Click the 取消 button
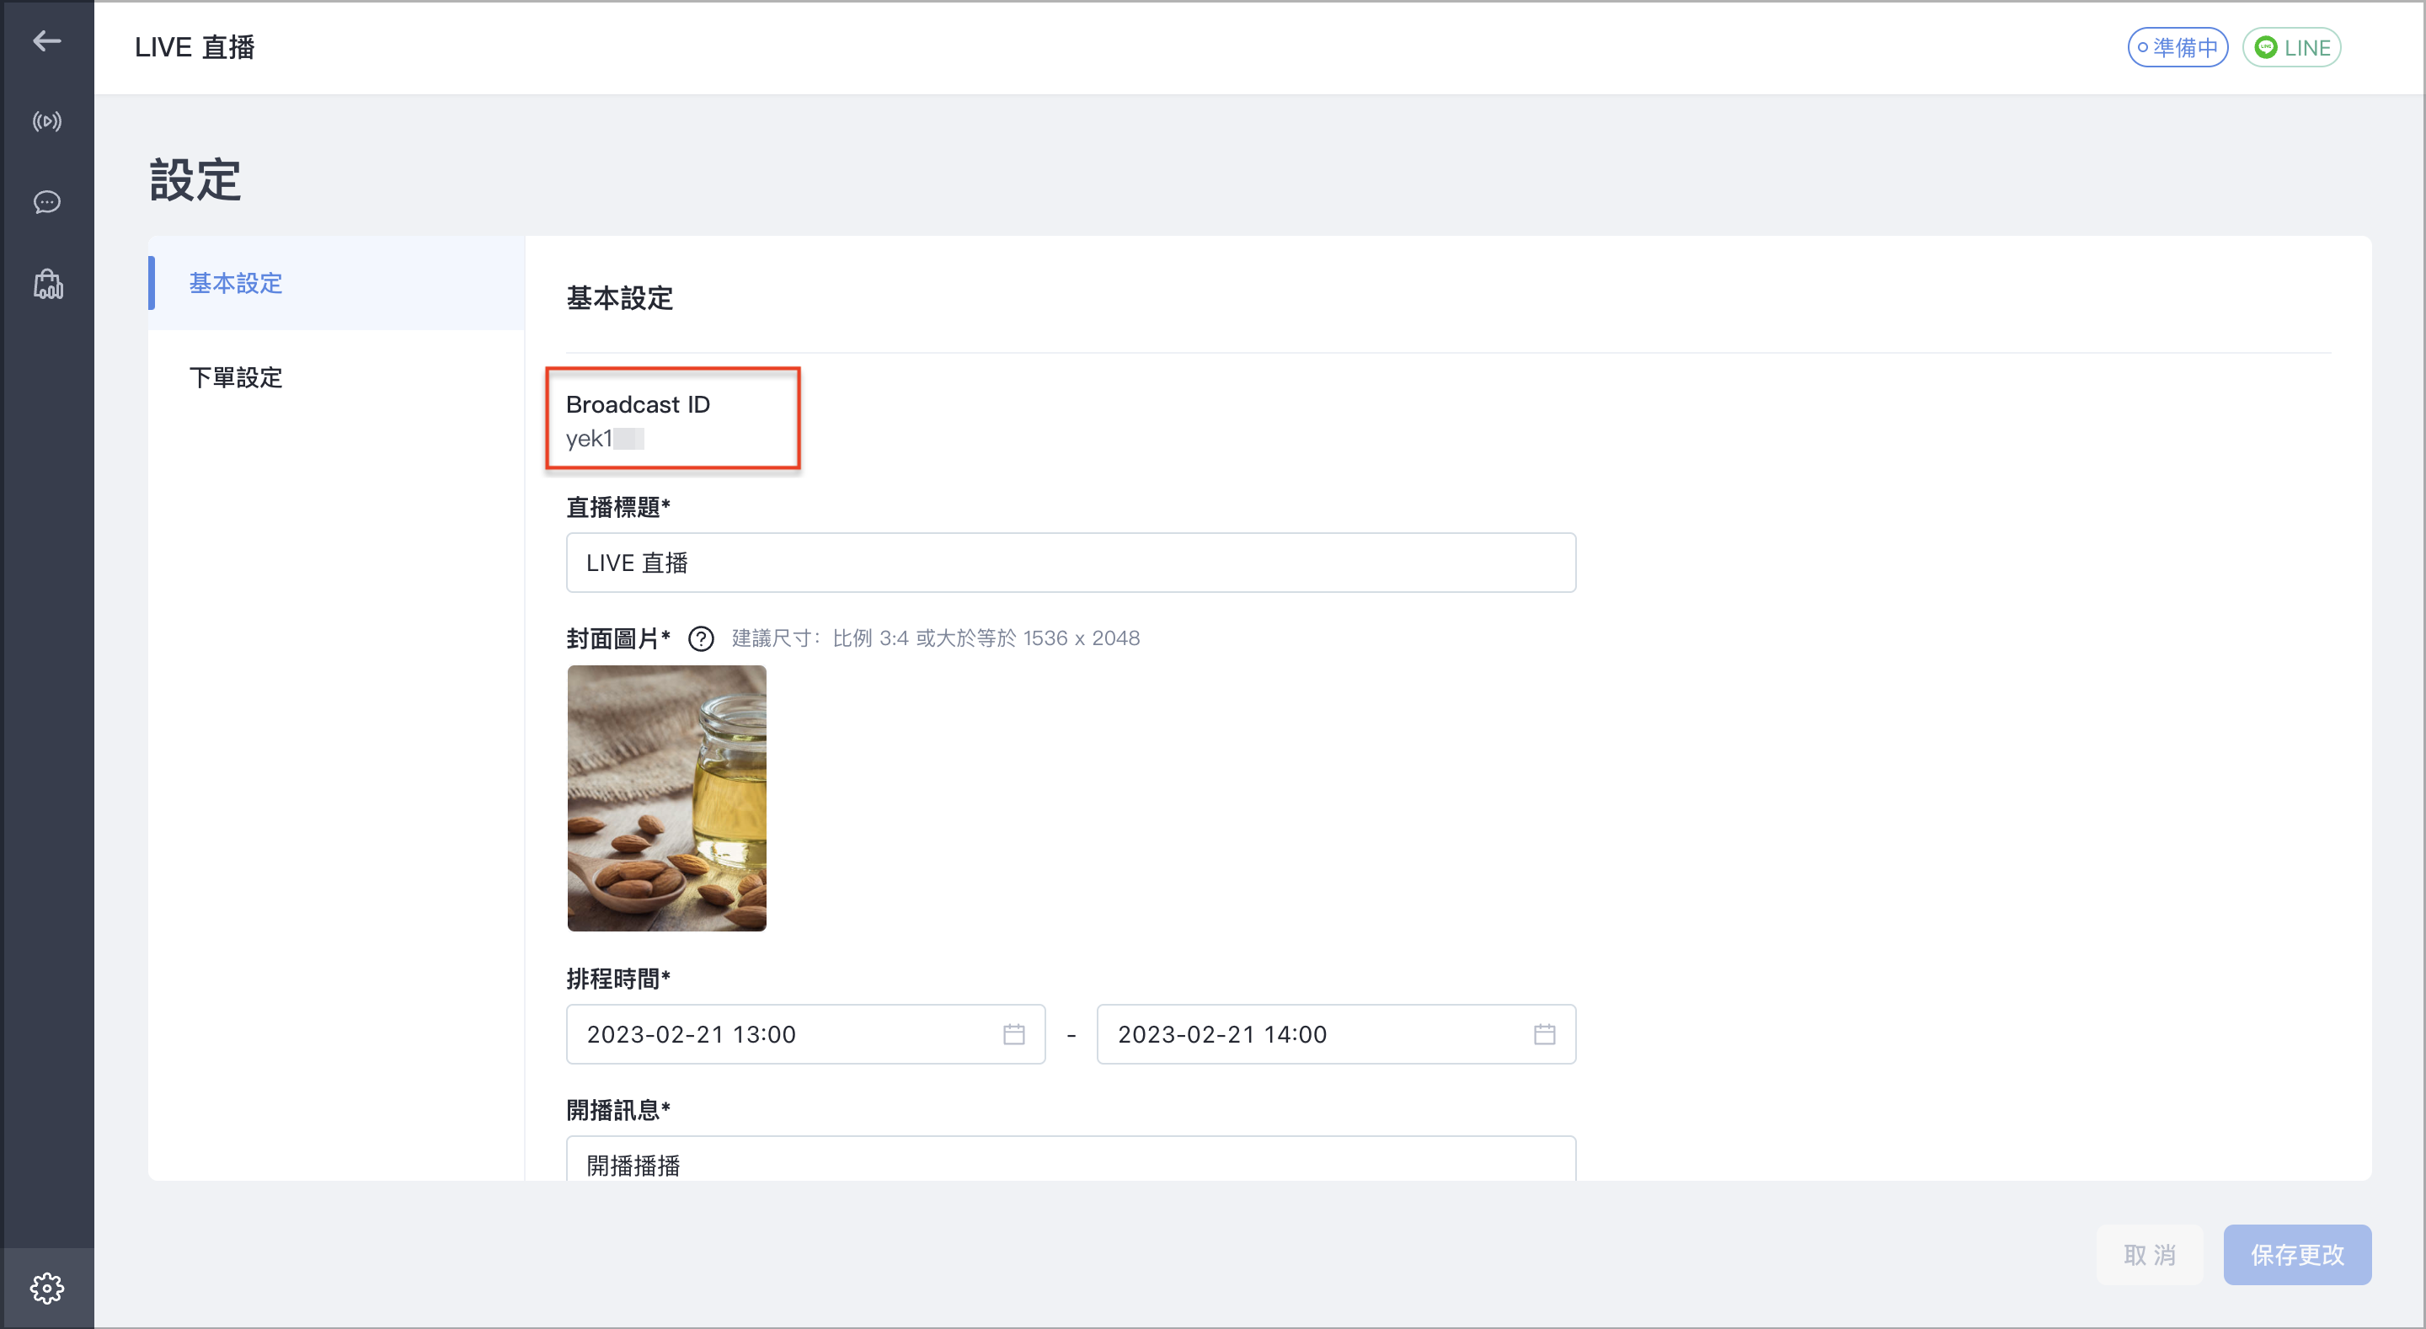Image resolution: width=2426 pixels, height=1329 pixels. (2149, 1255)
